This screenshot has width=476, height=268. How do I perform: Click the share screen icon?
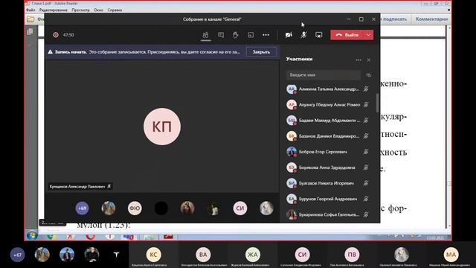click(x=318, y=35)
